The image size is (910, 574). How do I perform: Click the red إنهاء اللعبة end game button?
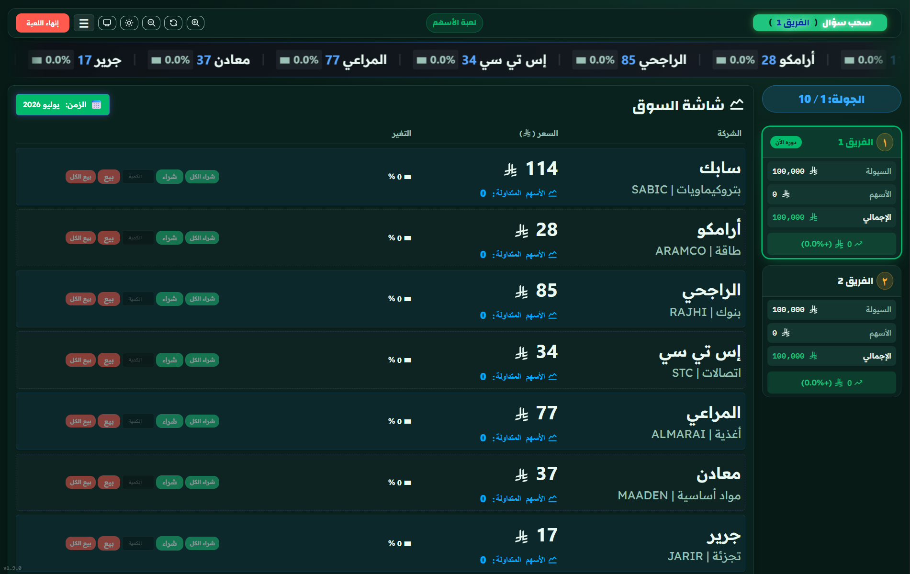[x=43, y=23]
